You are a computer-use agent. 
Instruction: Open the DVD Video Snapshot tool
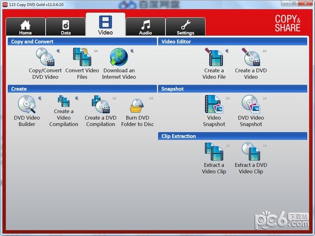coord(251,111)
